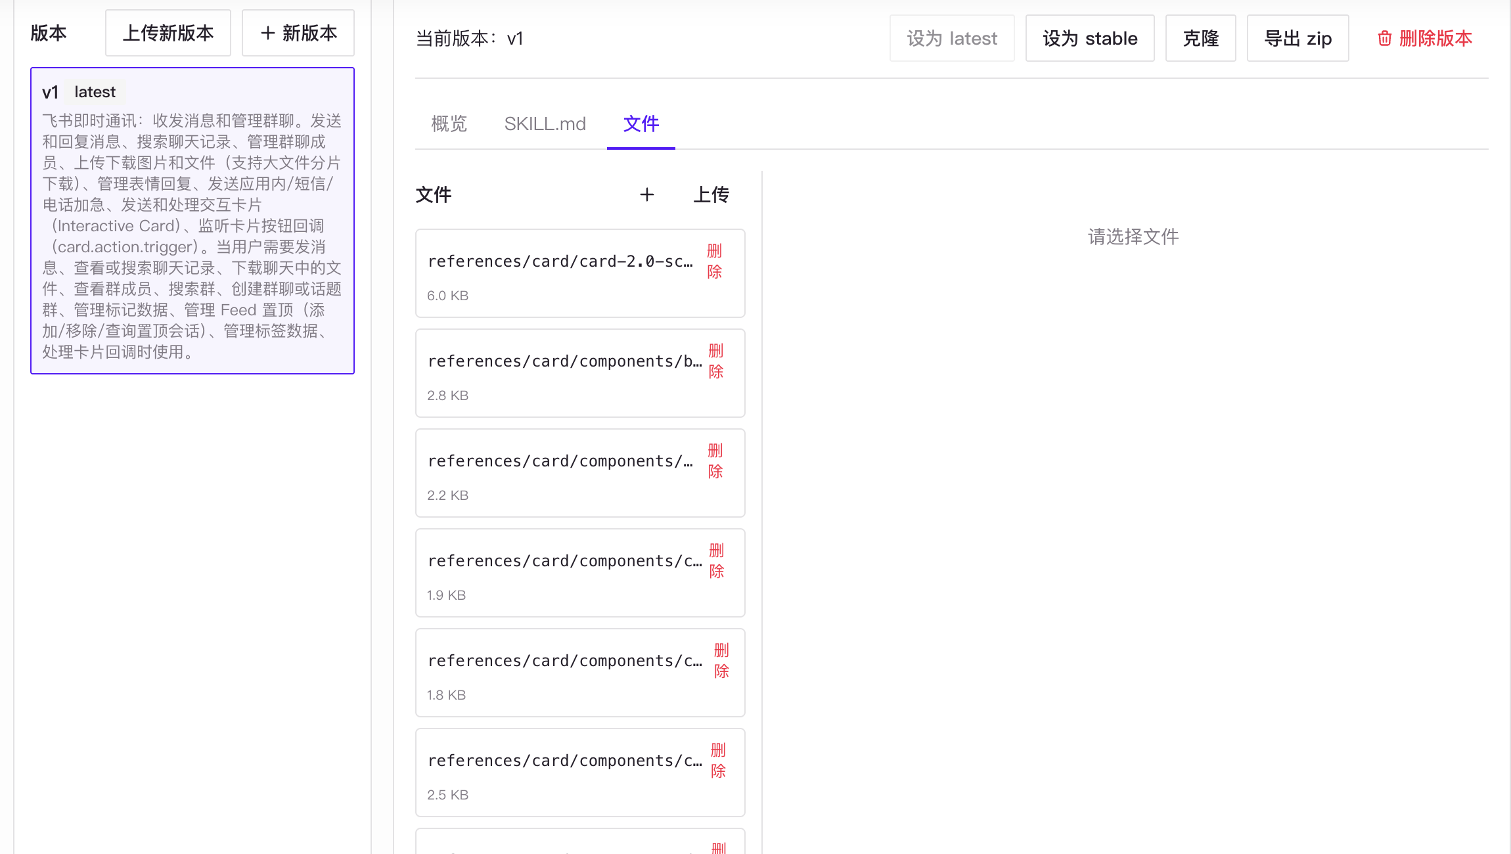This screenshot has height=854, width=1511.
Task: Open the SKILL.md tab
Action: point(545,124)
